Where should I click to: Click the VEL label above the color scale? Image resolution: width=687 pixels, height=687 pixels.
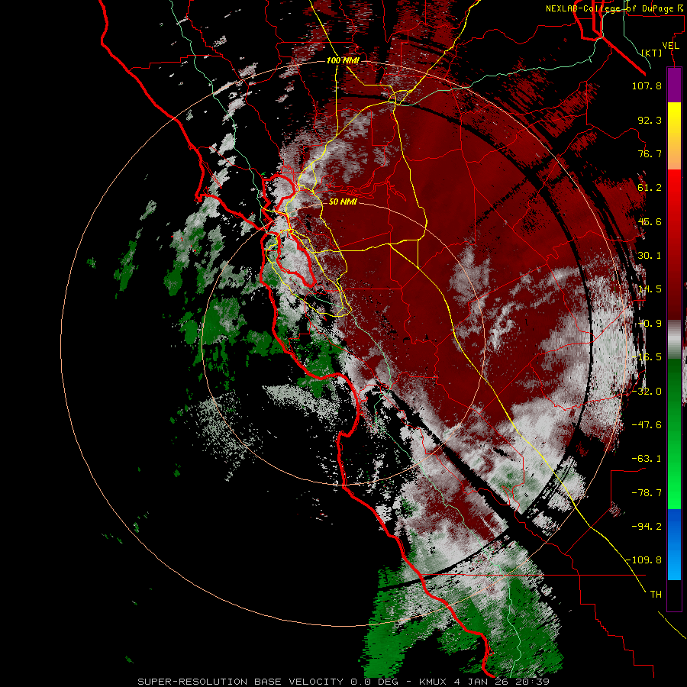pos(670,46)
